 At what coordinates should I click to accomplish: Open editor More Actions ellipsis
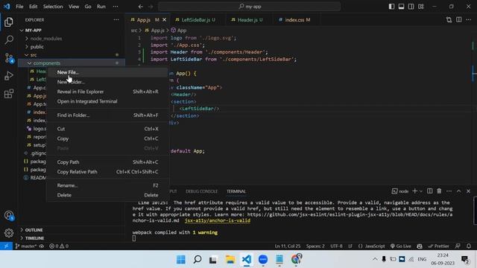pos(469,20)
